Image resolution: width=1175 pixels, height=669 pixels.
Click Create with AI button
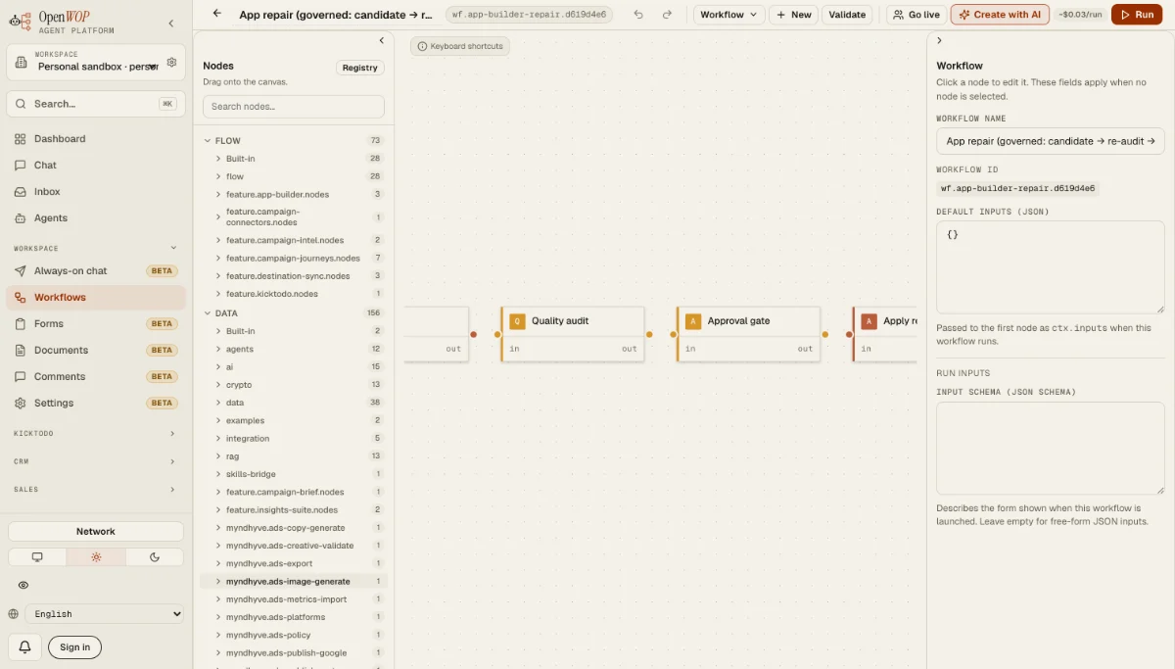(x=1000, y=15)
